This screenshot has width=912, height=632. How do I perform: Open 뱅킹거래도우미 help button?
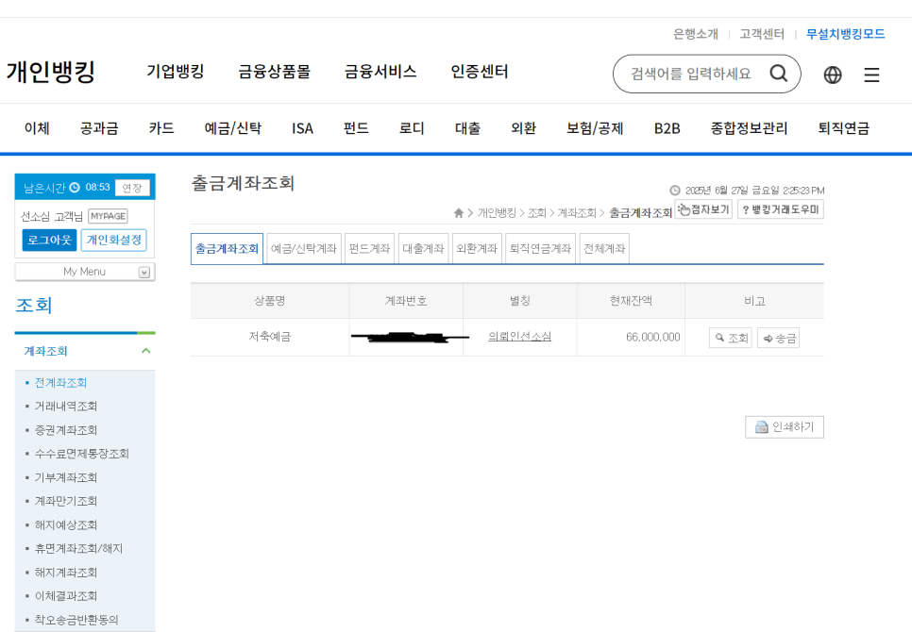click(780, 209)
